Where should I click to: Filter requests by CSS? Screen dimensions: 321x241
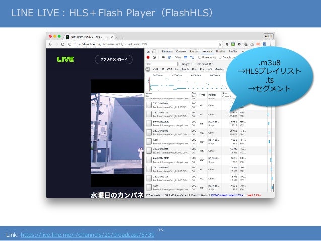pyautogui.click(x=169, y=69)
